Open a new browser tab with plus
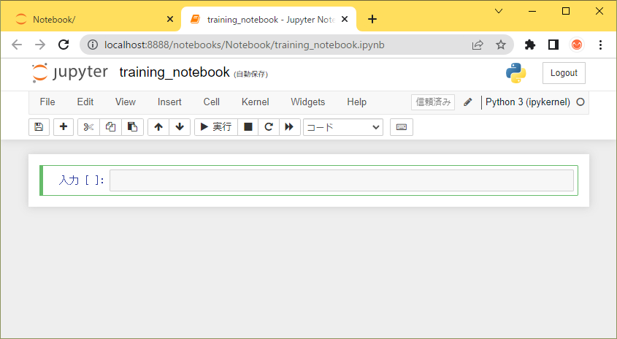 coord(372,19)
